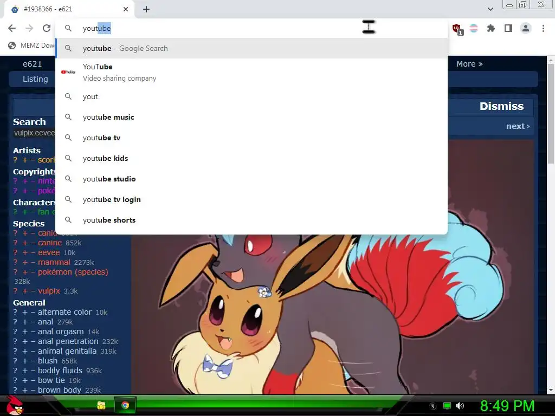Add alternate color tag with '+'

point(25,312)
